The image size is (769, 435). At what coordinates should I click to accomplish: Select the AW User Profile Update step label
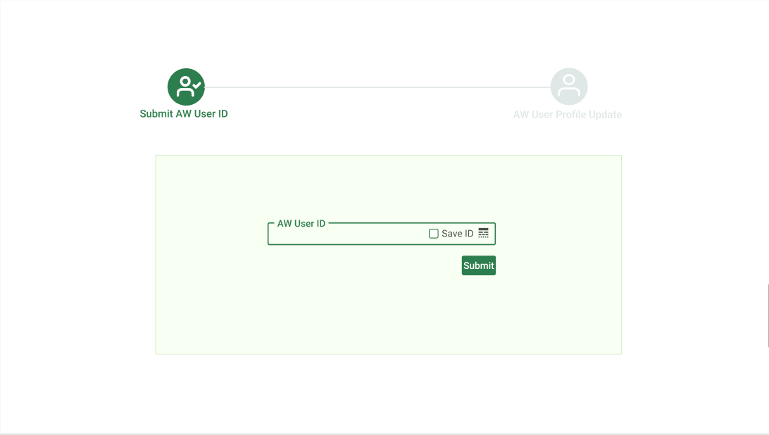(x=568, y=115)
